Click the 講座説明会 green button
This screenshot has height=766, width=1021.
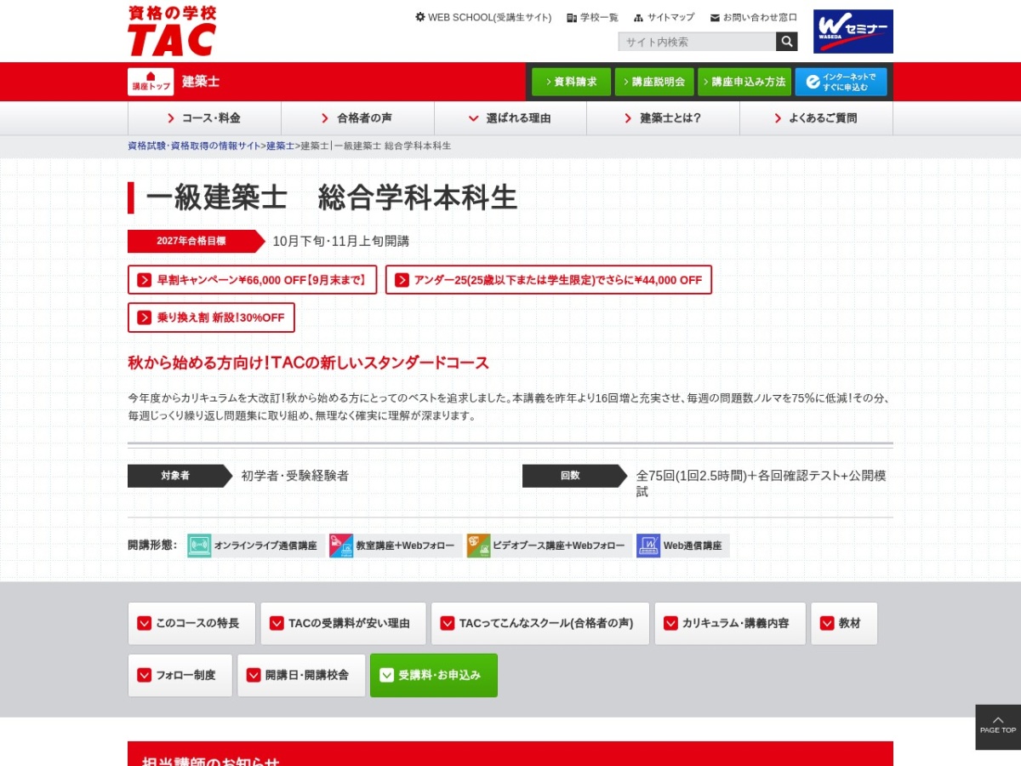(654, 82)
